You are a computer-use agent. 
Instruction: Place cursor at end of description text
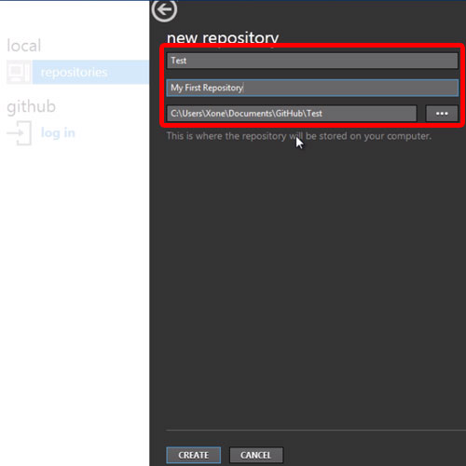244,88
